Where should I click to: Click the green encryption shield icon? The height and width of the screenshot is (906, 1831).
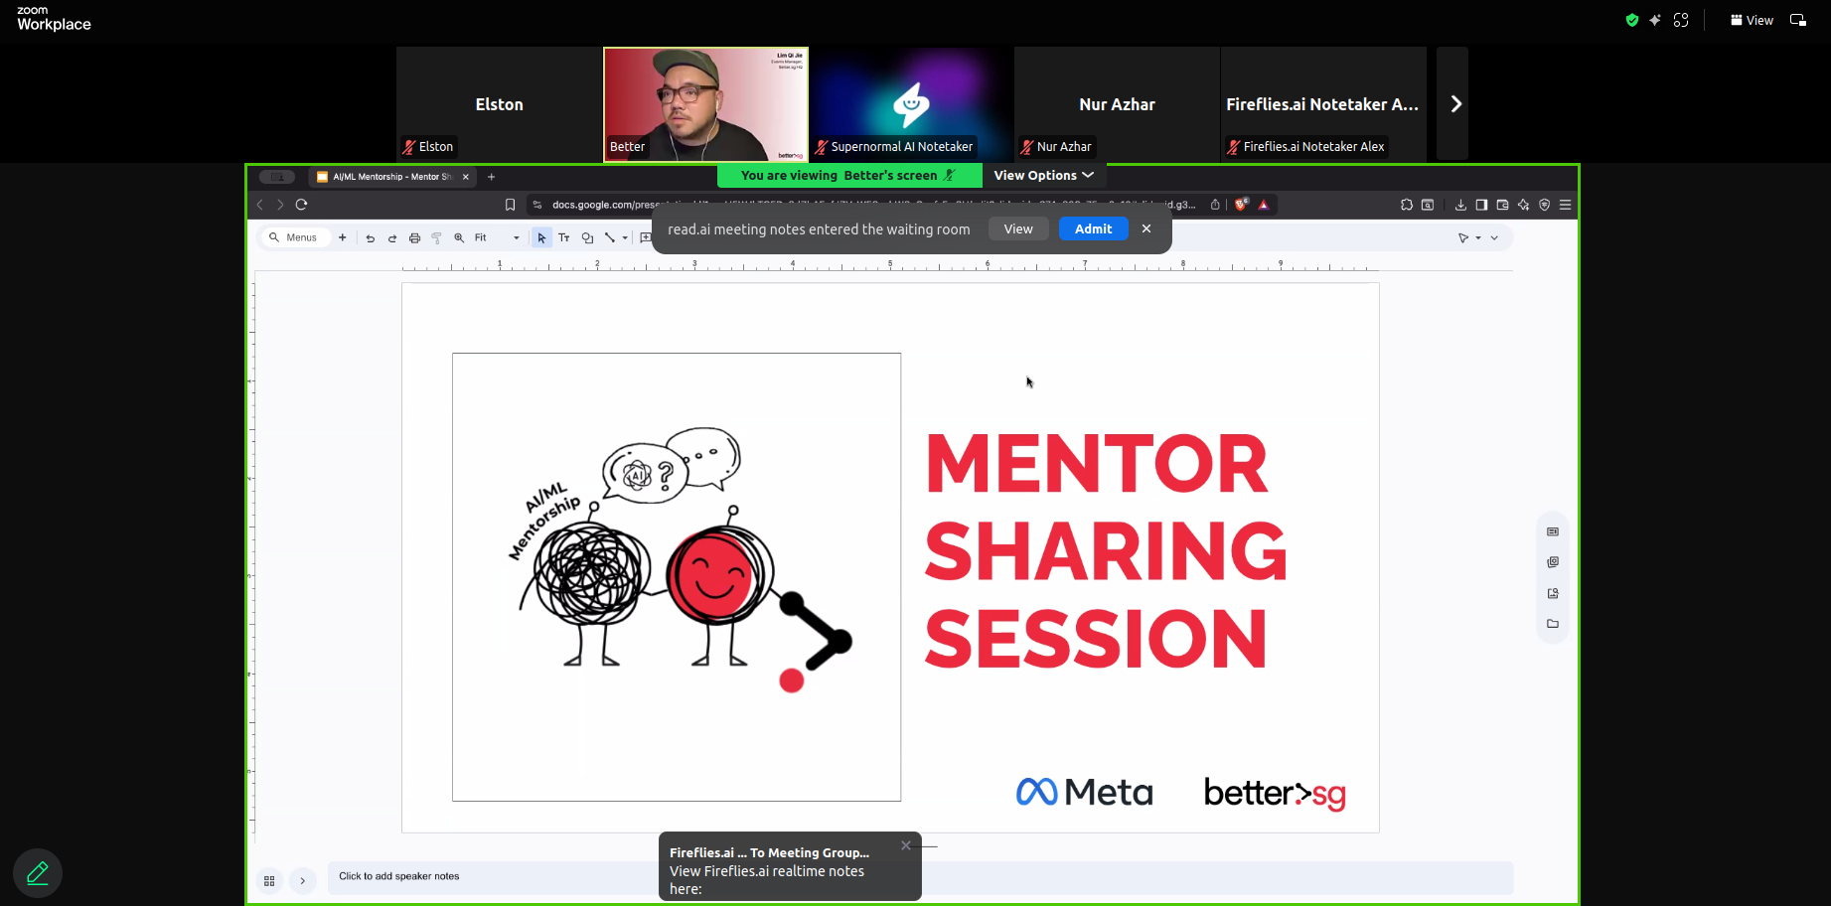click(1631, 20)
